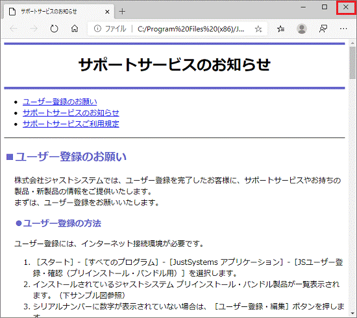Close the browser window with X
Image resolution: width=357 pixels, height=318 pixels.
345,7
